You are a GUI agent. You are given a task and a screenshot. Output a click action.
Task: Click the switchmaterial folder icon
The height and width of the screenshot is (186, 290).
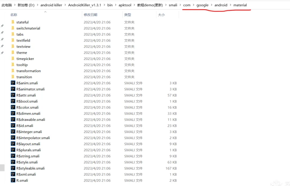point(13,28)
